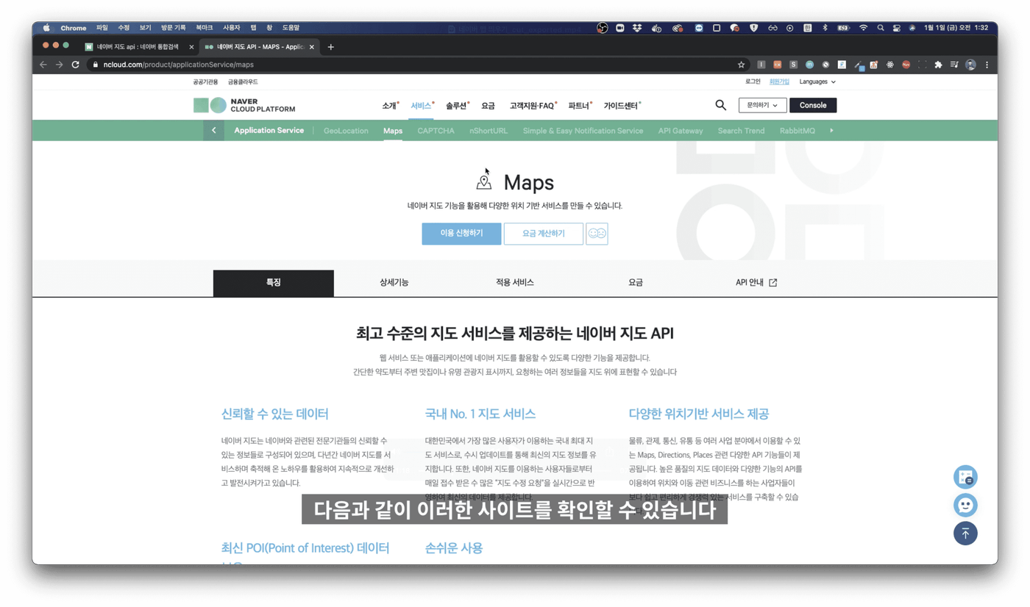The height and width of the screenshot is (607, 1030).
Task: Click the Dropbox icon in the menu bar
Action: (x=637, y=28)
